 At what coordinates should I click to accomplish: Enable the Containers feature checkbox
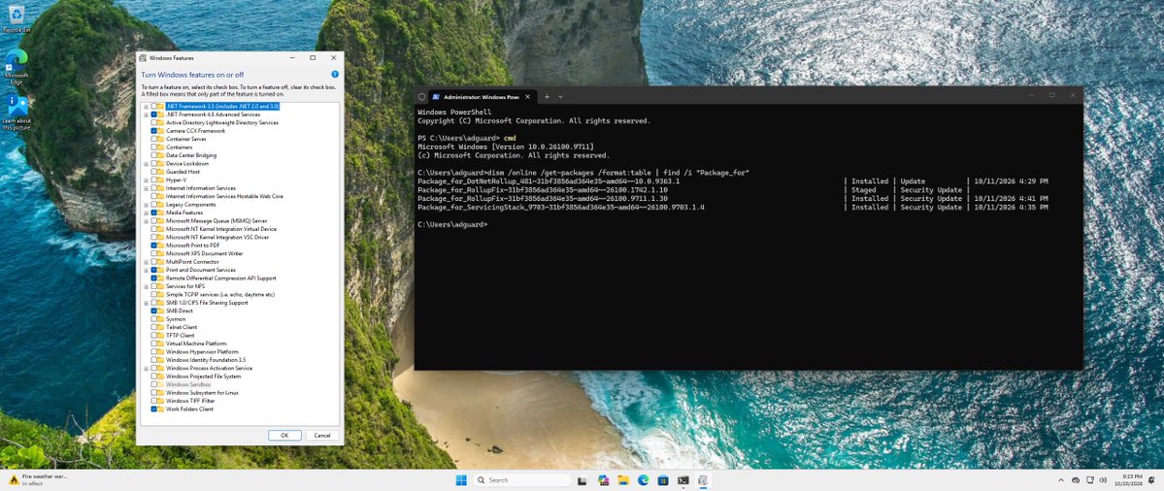point(153,147)
